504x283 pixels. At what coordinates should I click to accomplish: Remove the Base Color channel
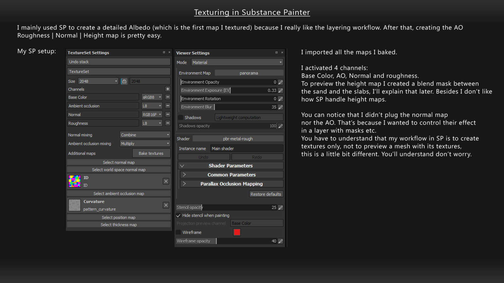click(x=168, y=97)
